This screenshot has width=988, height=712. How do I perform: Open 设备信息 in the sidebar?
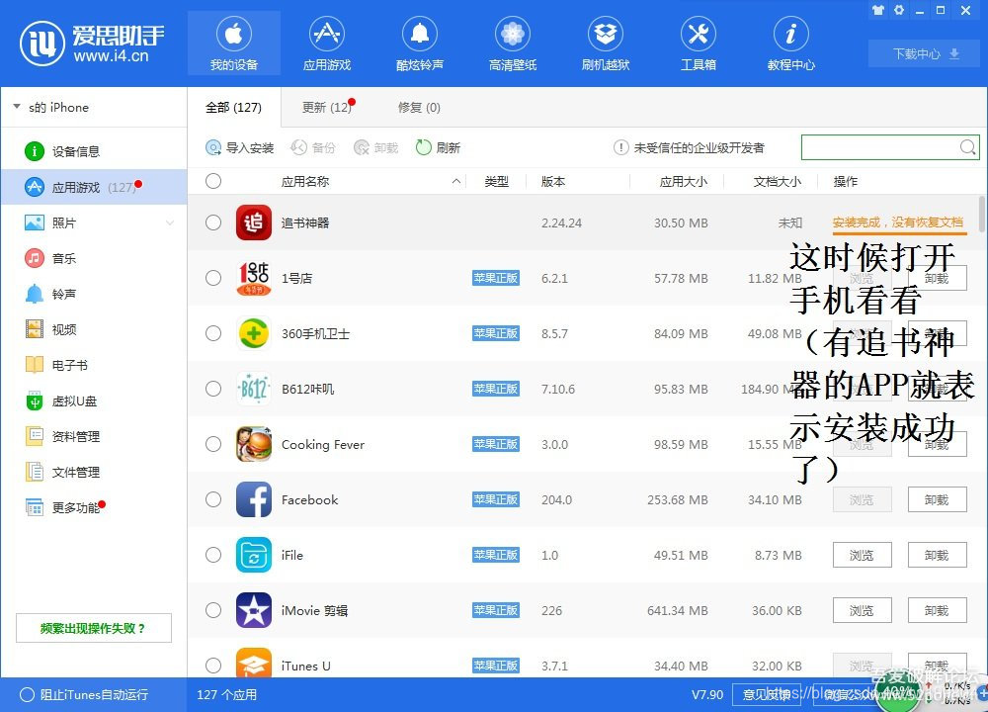tap(94, 151)
